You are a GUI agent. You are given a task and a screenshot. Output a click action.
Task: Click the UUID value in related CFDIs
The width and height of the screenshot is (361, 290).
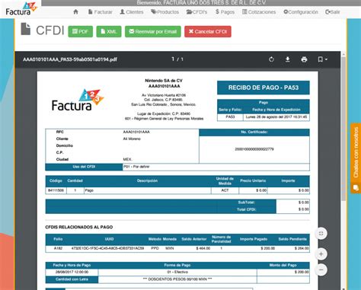(x=107, y=248)
